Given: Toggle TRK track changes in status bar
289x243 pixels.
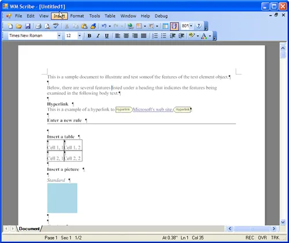Looking at the screenshot, I should 275,238.
